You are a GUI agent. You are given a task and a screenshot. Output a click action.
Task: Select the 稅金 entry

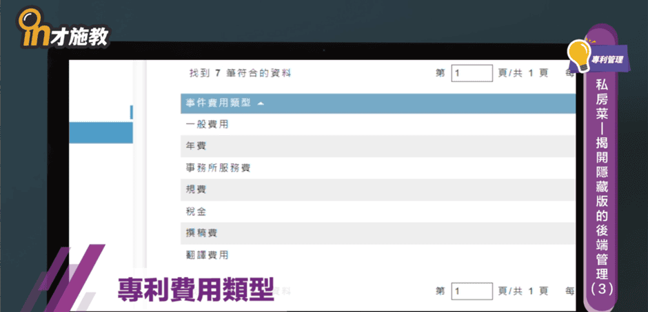[x=196, y=211]
